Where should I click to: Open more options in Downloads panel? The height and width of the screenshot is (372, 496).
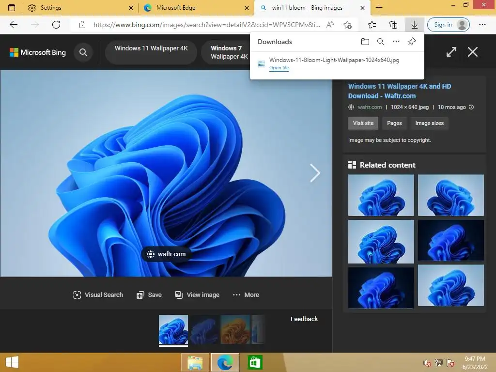click(396, 42)
